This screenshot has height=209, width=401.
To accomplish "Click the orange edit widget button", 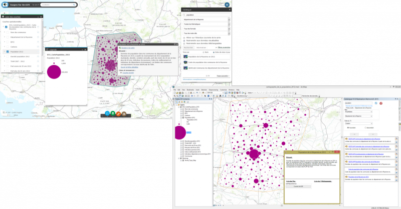I will (118, 113).
